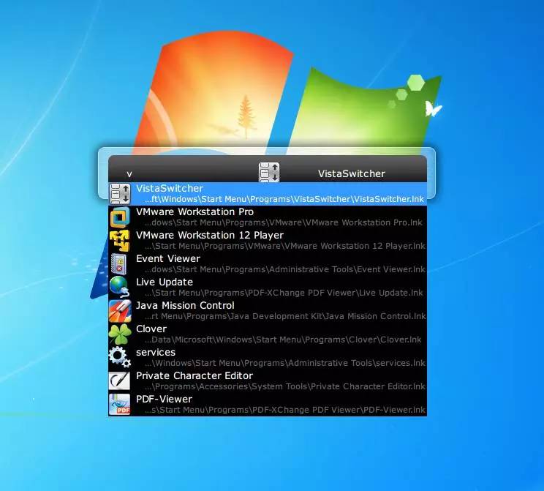Click the services gears icon
This screenshot has width=544, height=491.
pos(120,358)
